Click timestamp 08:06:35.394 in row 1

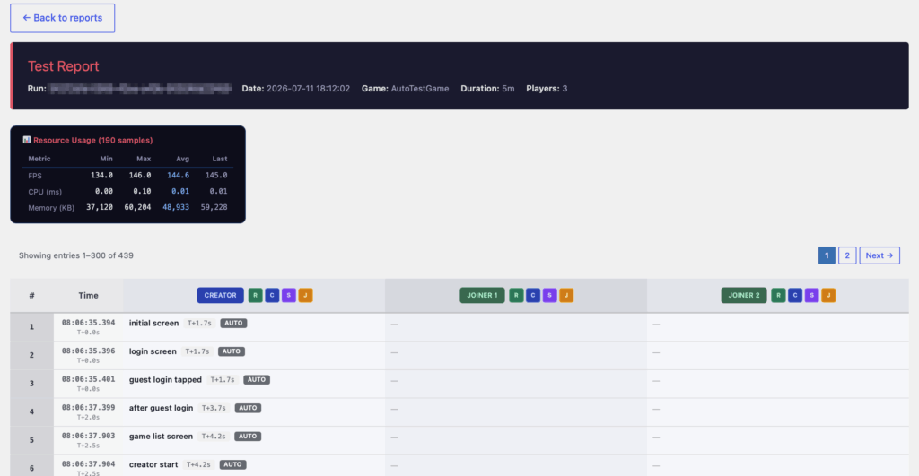tap(89, 323)
